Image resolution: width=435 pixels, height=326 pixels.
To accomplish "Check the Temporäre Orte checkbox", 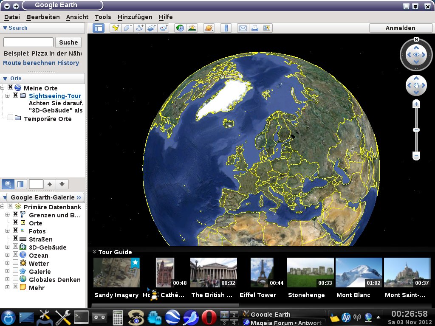I will (11, 118).
